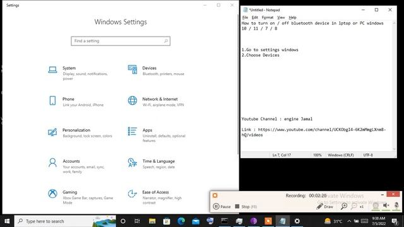Open Network & Internet globe icon
This screenshot has height=227, width=404.
click(x=133, y=100)
